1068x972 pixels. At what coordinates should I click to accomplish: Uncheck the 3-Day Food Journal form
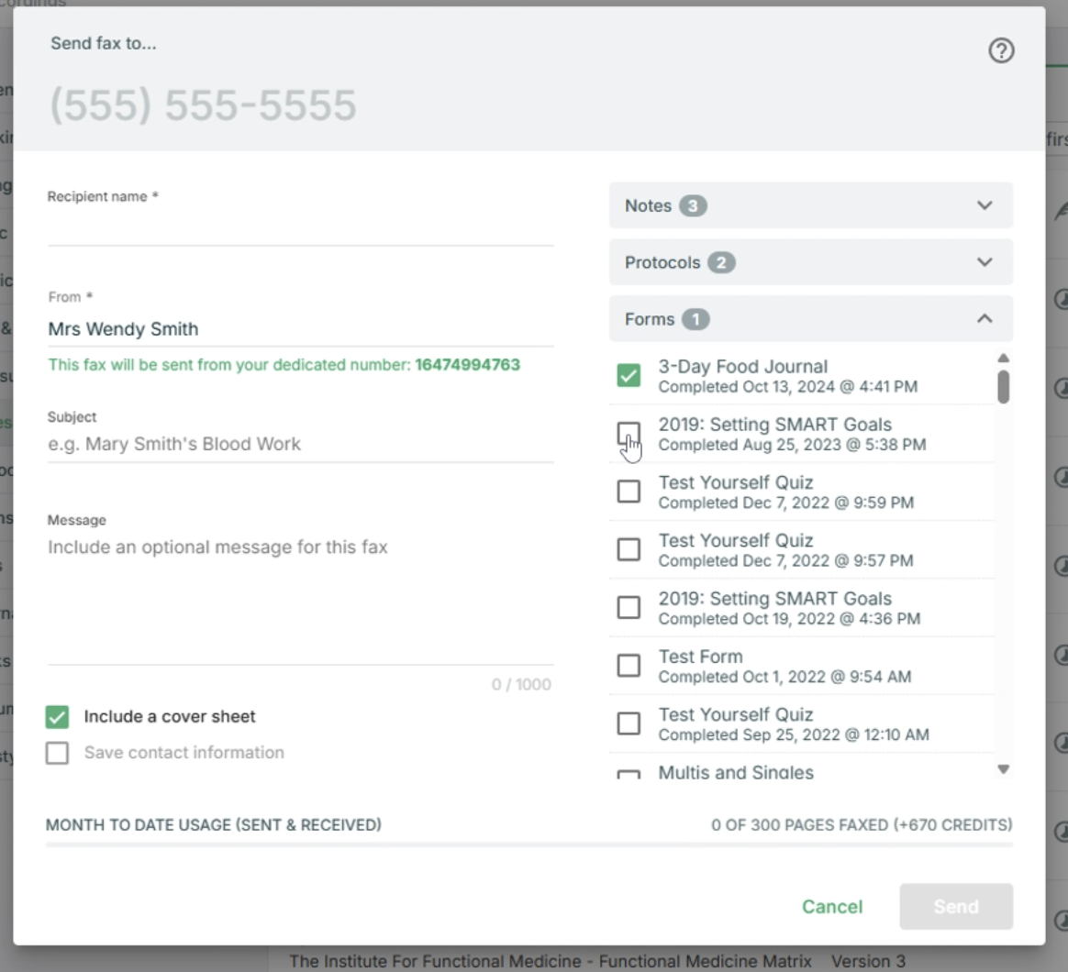tap(629, 375)
